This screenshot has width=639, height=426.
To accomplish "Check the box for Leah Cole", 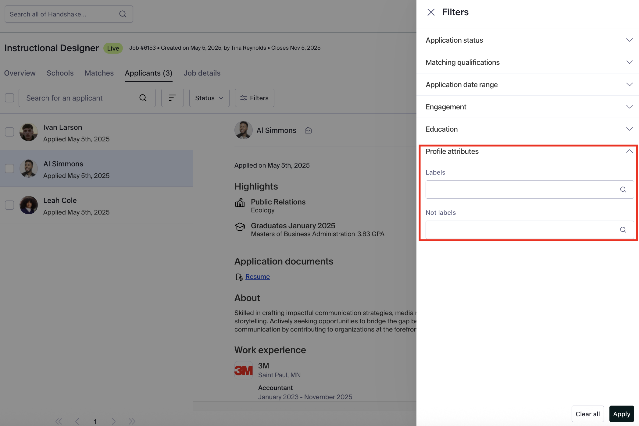I will (x=9, y=205).
